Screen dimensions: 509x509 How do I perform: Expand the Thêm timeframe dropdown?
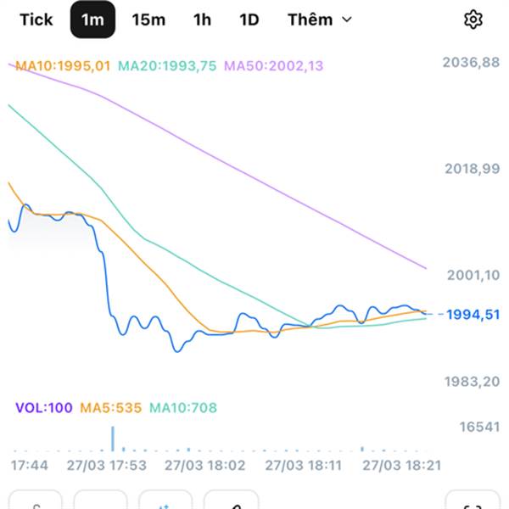[318, 20]
